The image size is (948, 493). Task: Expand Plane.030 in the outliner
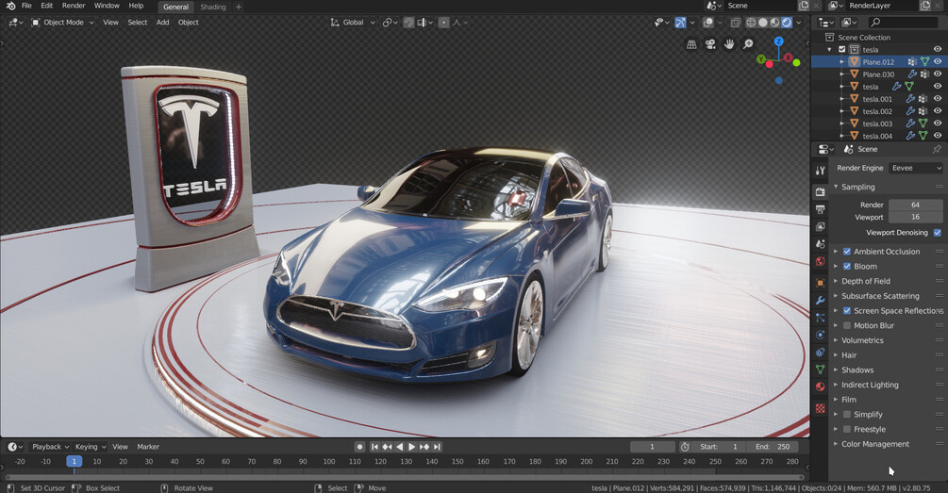click(x=841, y=74)
